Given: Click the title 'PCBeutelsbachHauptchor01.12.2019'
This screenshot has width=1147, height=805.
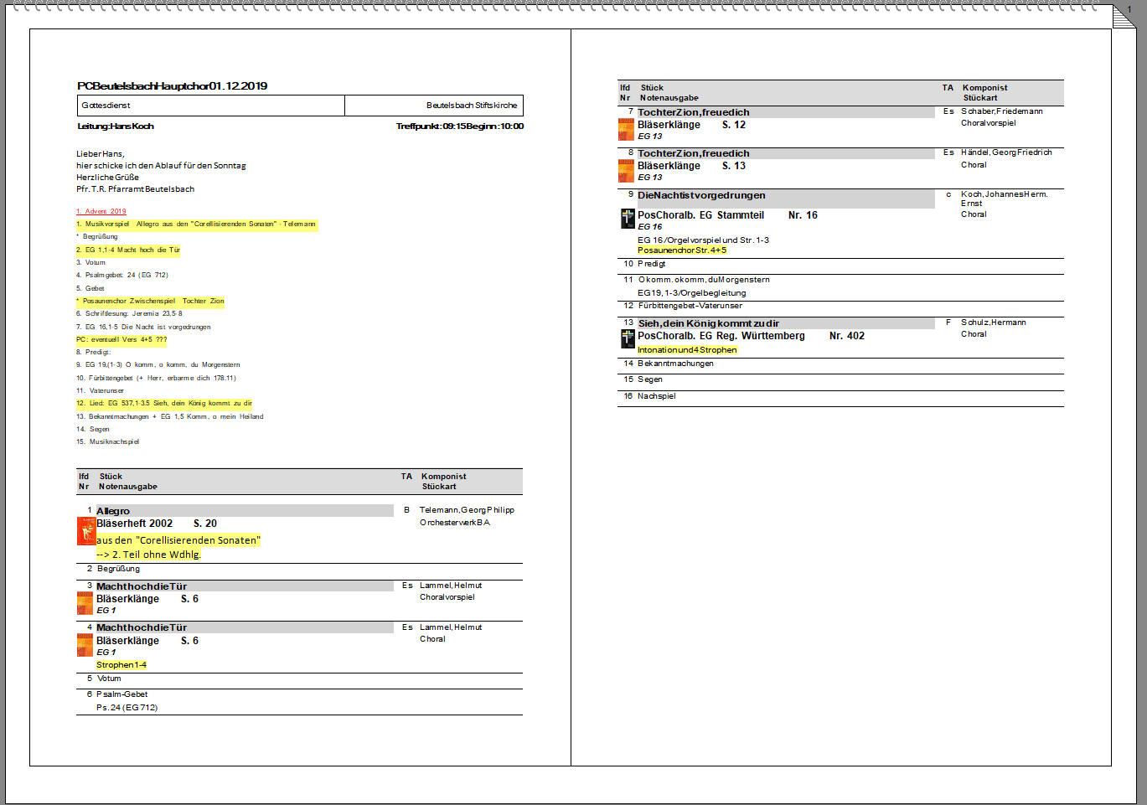Looking at the screenshot, I should point(173,86).
